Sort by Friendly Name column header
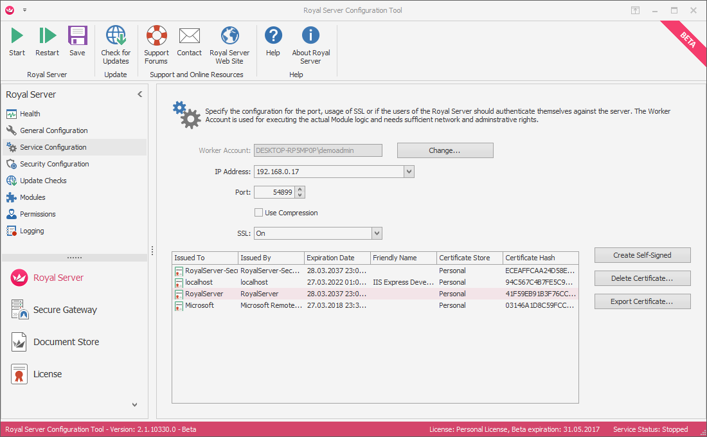Viewport: 707px width, 437px height. (x=404, y=258)
